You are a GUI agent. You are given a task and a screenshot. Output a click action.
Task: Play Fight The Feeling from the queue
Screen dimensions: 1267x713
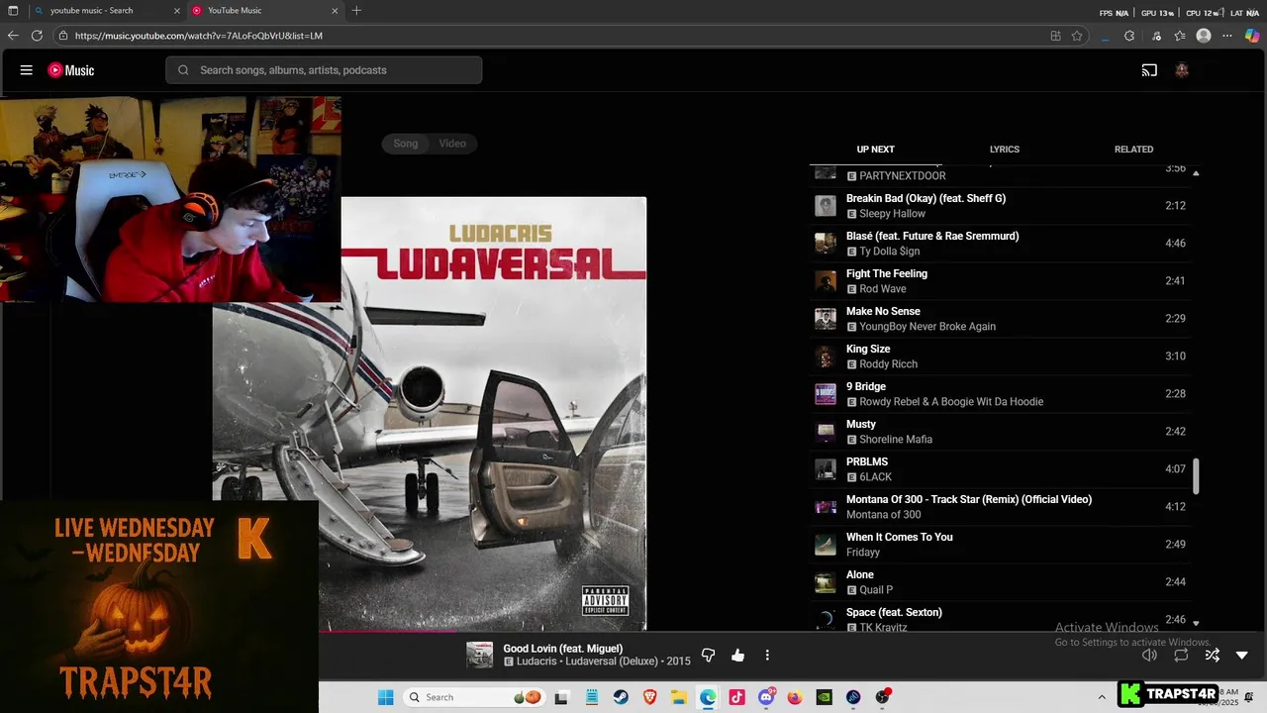(1000, 281)
